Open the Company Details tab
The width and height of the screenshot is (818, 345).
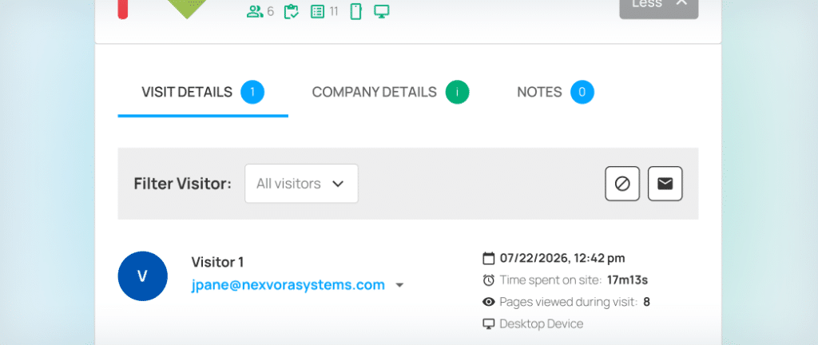click(390, 93)
